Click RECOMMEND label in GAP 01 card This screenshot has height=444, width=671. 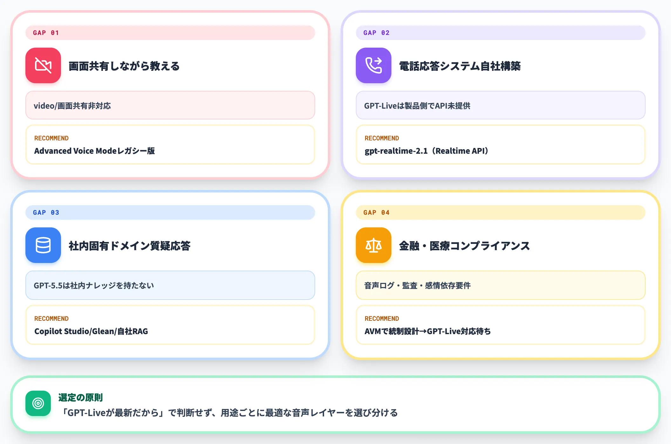[51, 138]
